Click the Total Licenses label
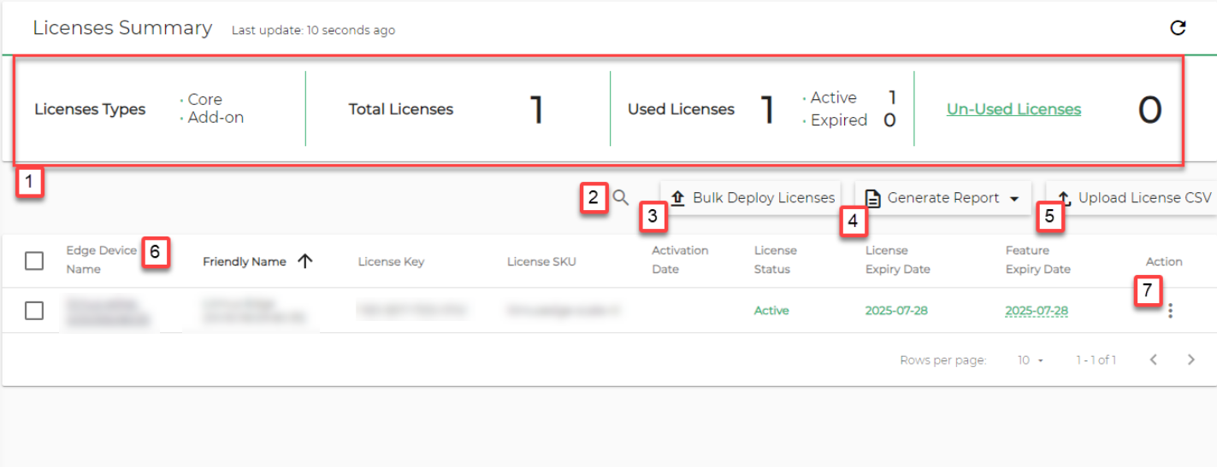Image resolution: width=1217 pixels, height=467 pixels. [x=401, y=109]
